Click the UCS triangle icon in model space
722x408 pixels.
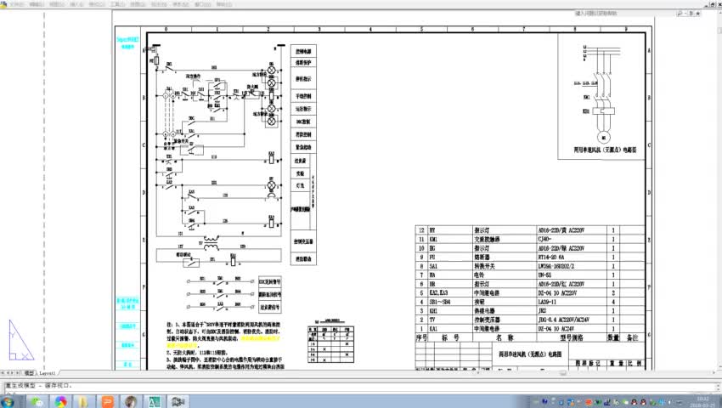click(20, 340)
